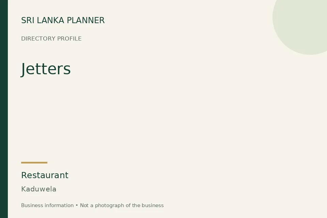Click the word PROFILE in the subtitle
This screenshot has height=218, width=327.
(x=69, y=38)
